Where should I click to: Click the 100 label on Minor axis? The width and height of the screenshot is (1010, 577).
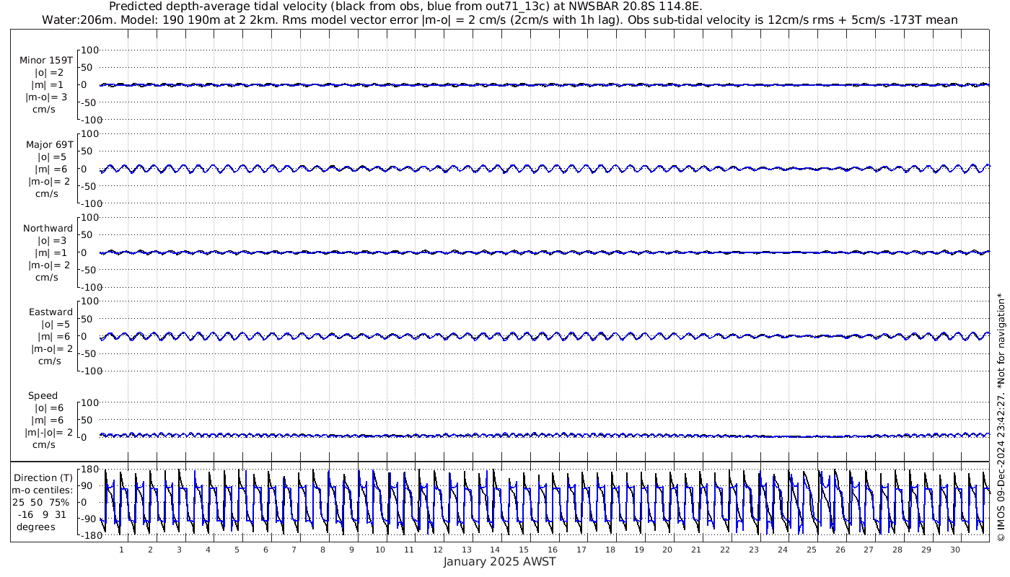pos(89,50)
